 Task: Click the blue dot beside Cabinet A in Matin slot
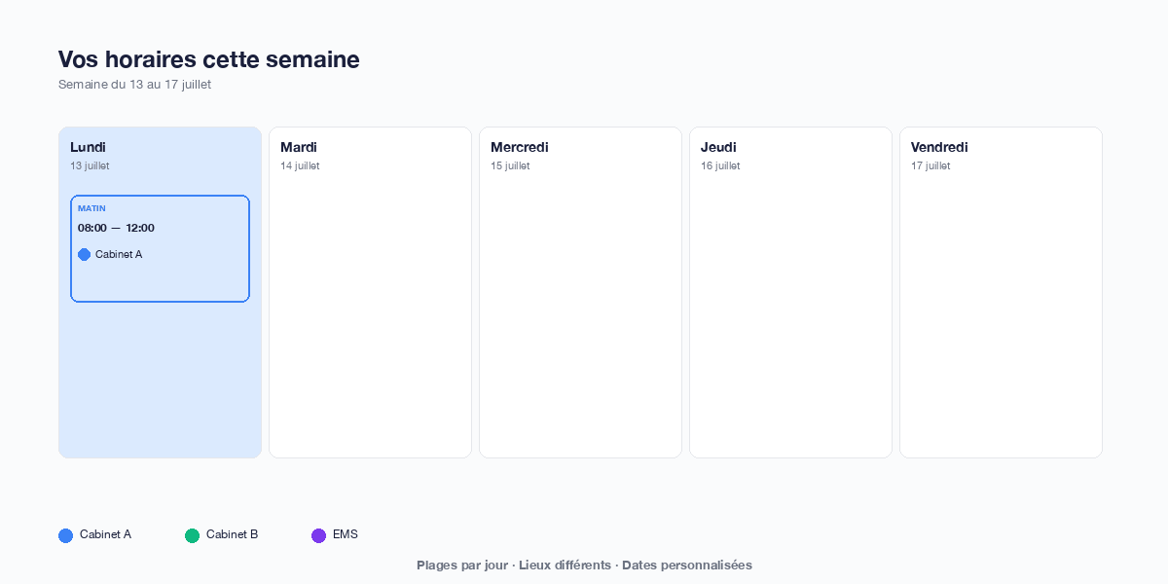[84, 254]
